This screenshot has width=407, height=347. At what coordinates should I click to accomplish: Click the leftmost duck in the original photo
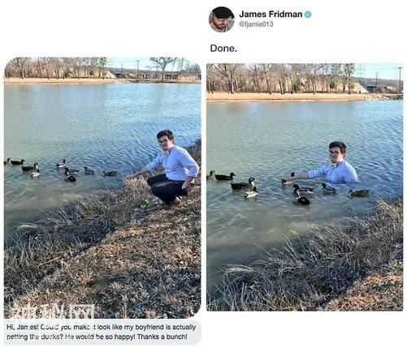(x=7, y=161)
